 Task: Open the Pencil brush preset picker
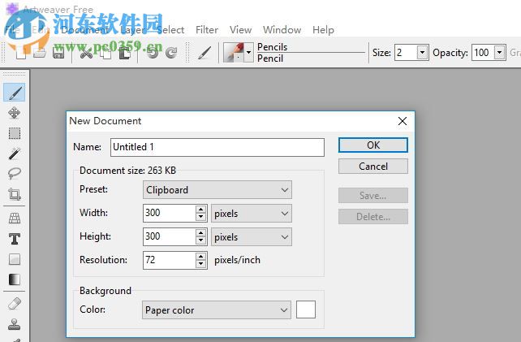[248, 52]
